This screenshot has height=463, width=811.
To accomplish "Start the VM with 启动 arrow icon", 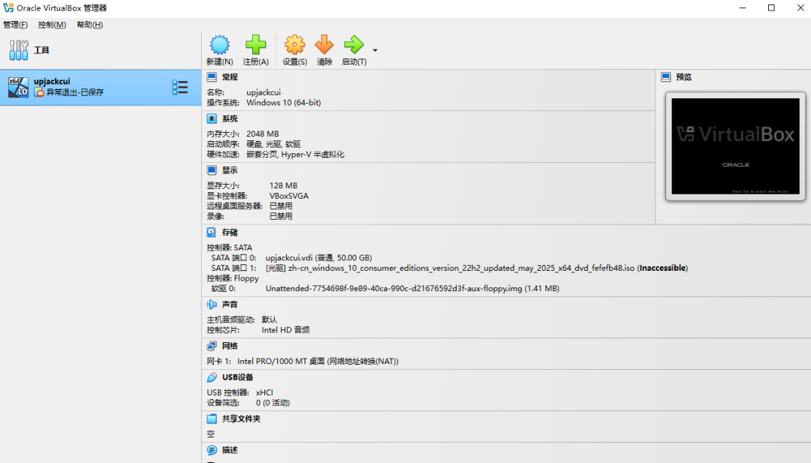I will click(353, 45).
